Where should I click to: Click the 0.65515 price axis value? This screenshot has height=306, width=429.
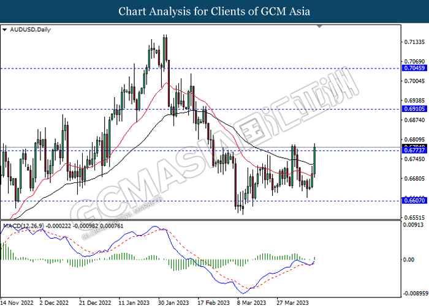pyautogui.click(x=414, y=217)
